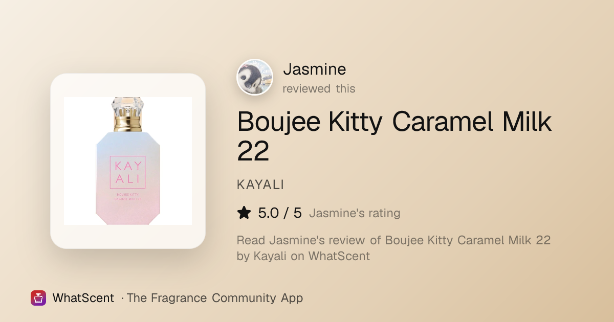
Task: Click the "by Kayali on WhatScent" line
Action: click(x=303, y=256)
